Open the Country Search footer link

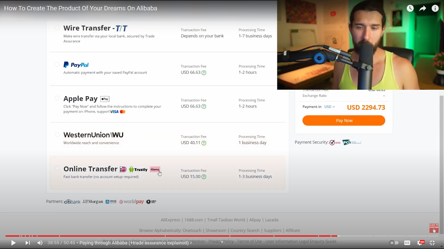[x=245, y=230]
